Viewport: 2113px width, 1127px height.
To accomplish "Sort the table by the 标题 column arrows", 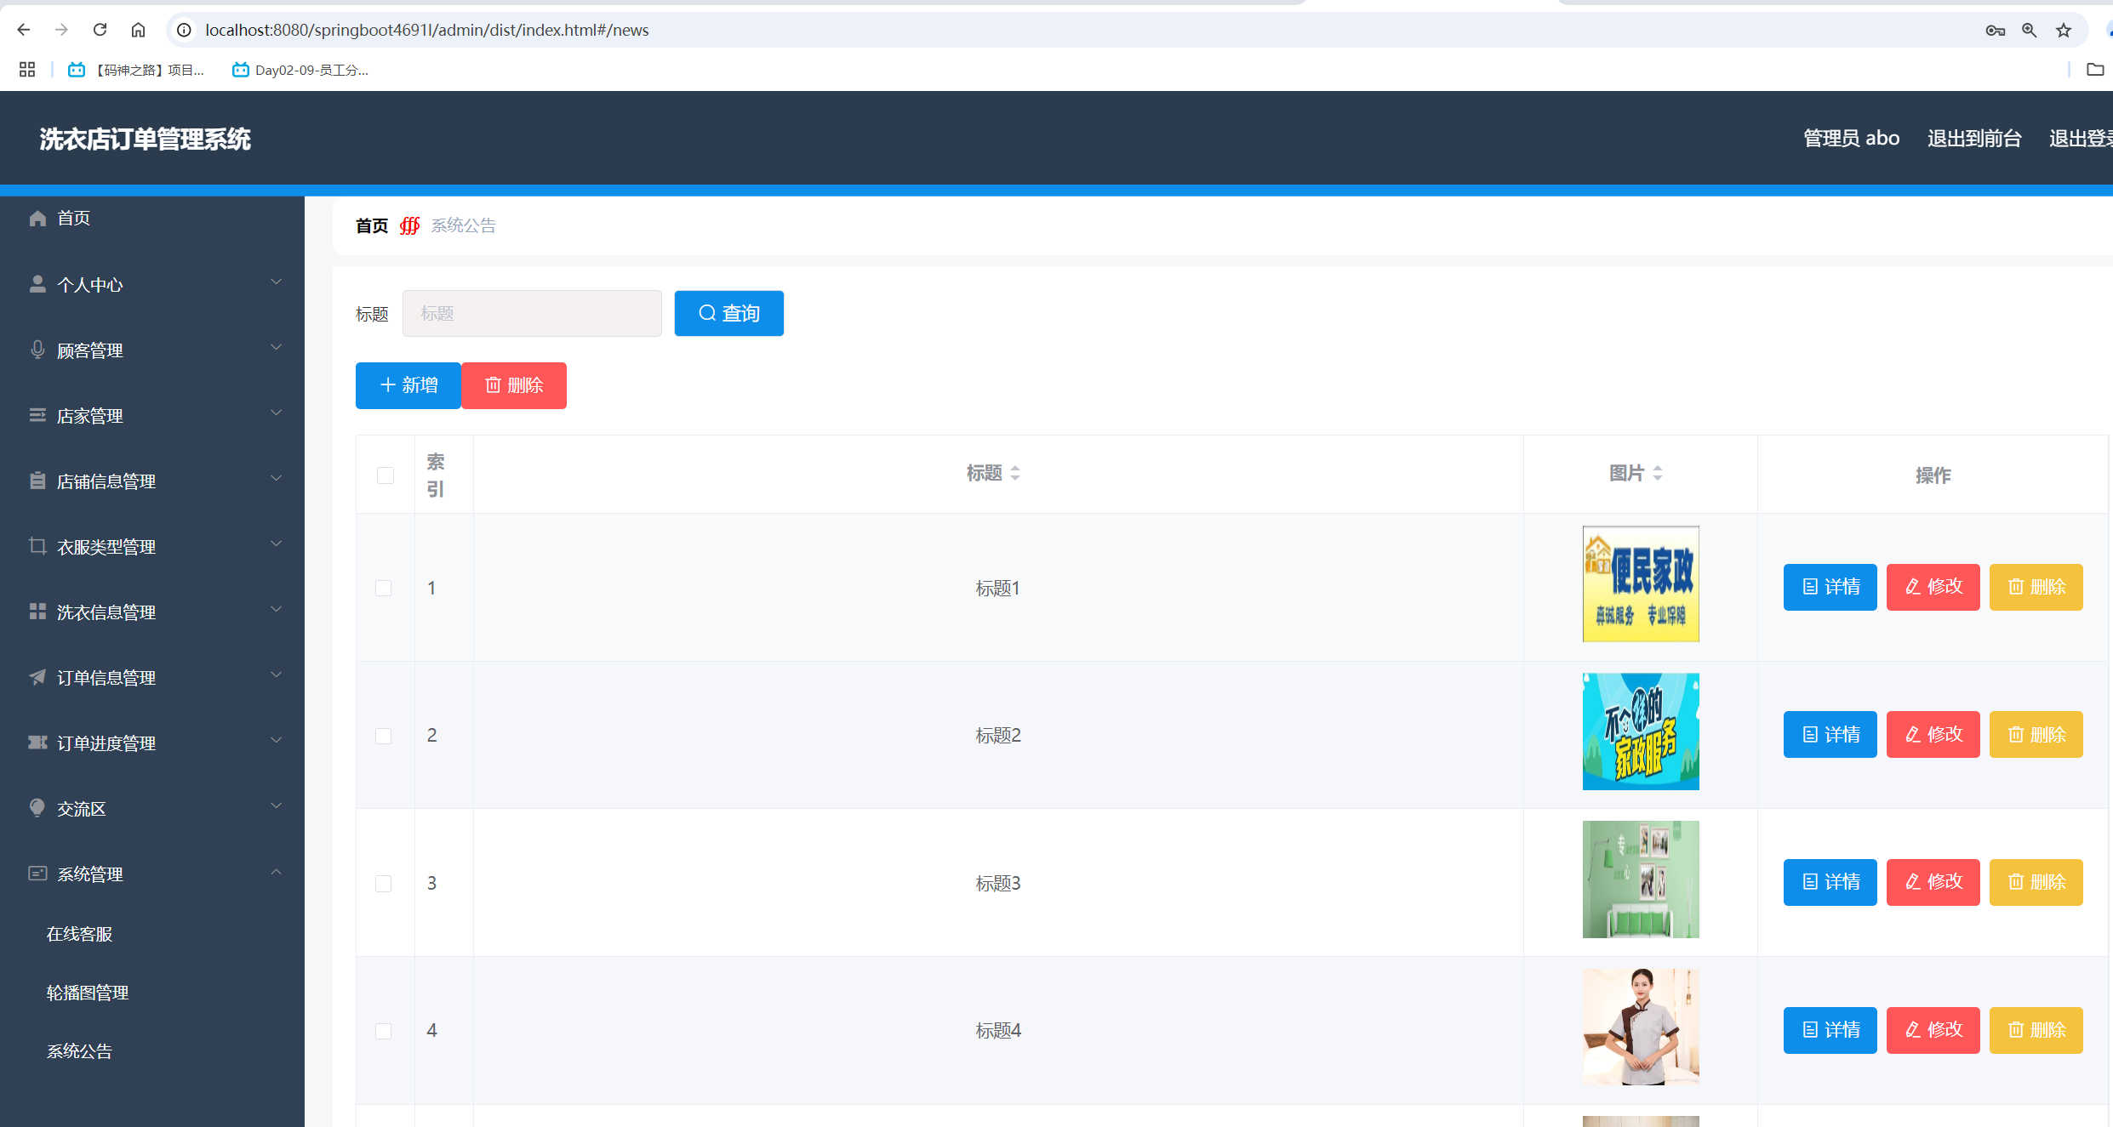I will [1015, 473].
